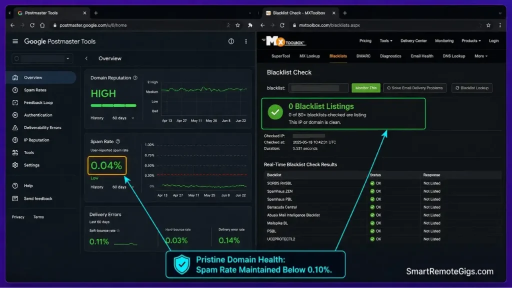Select the Blacklist Check - MXToolbox tab
512x288 pixels.
coord(300,13)
